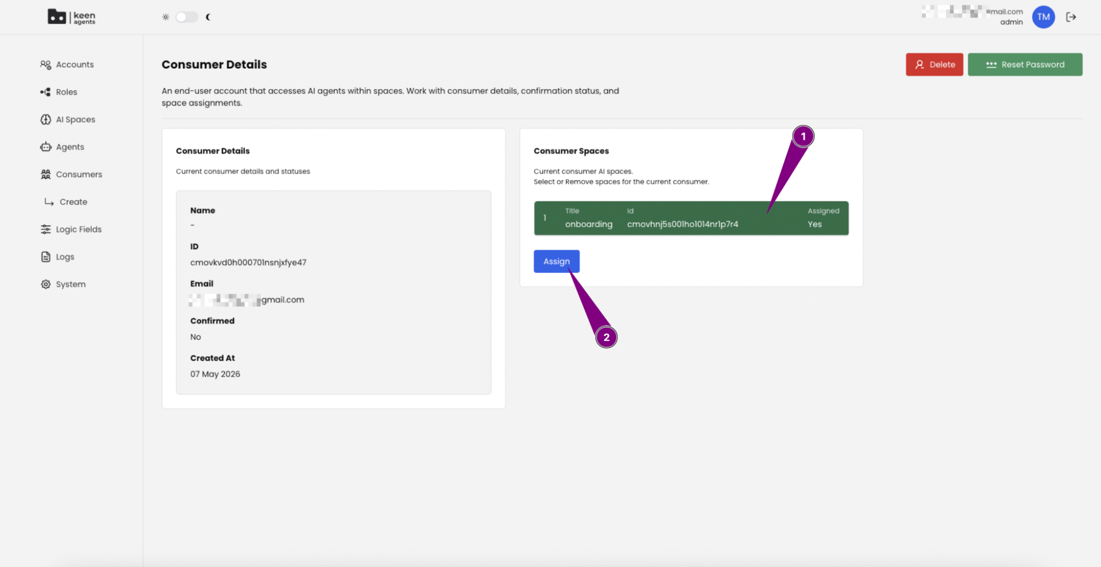Go to Logs page
The width and height of the screenshot is (1101, 567).
(x=65, y=257)
